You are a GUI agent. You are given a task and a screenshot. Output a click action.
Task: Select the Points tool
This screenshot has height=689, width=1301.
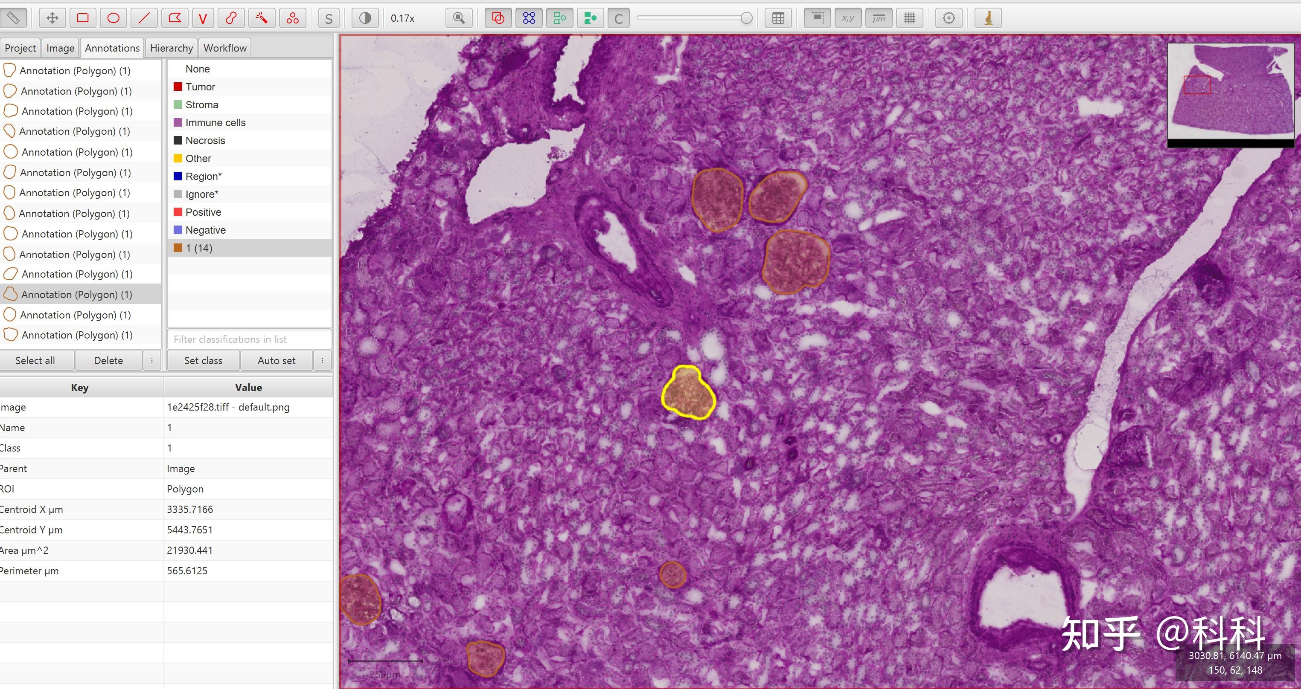[292, 18]
